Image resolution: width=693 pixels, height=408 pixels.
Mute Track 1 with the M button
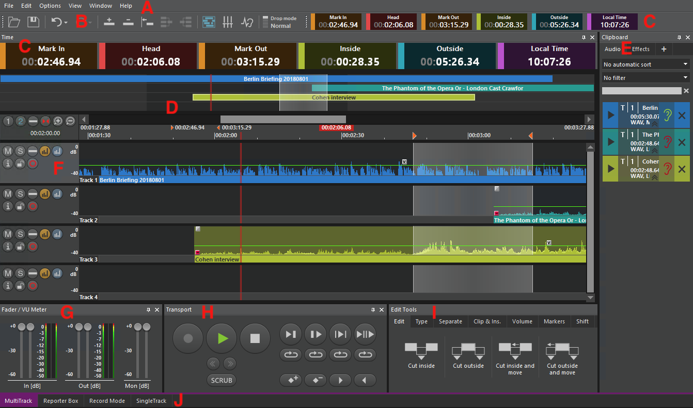point(8,151)
